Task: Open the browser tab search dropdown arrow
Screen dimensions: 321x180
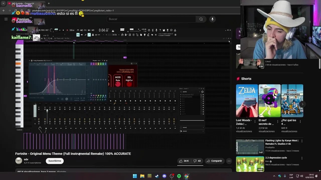Action: (x=3, y=3)
